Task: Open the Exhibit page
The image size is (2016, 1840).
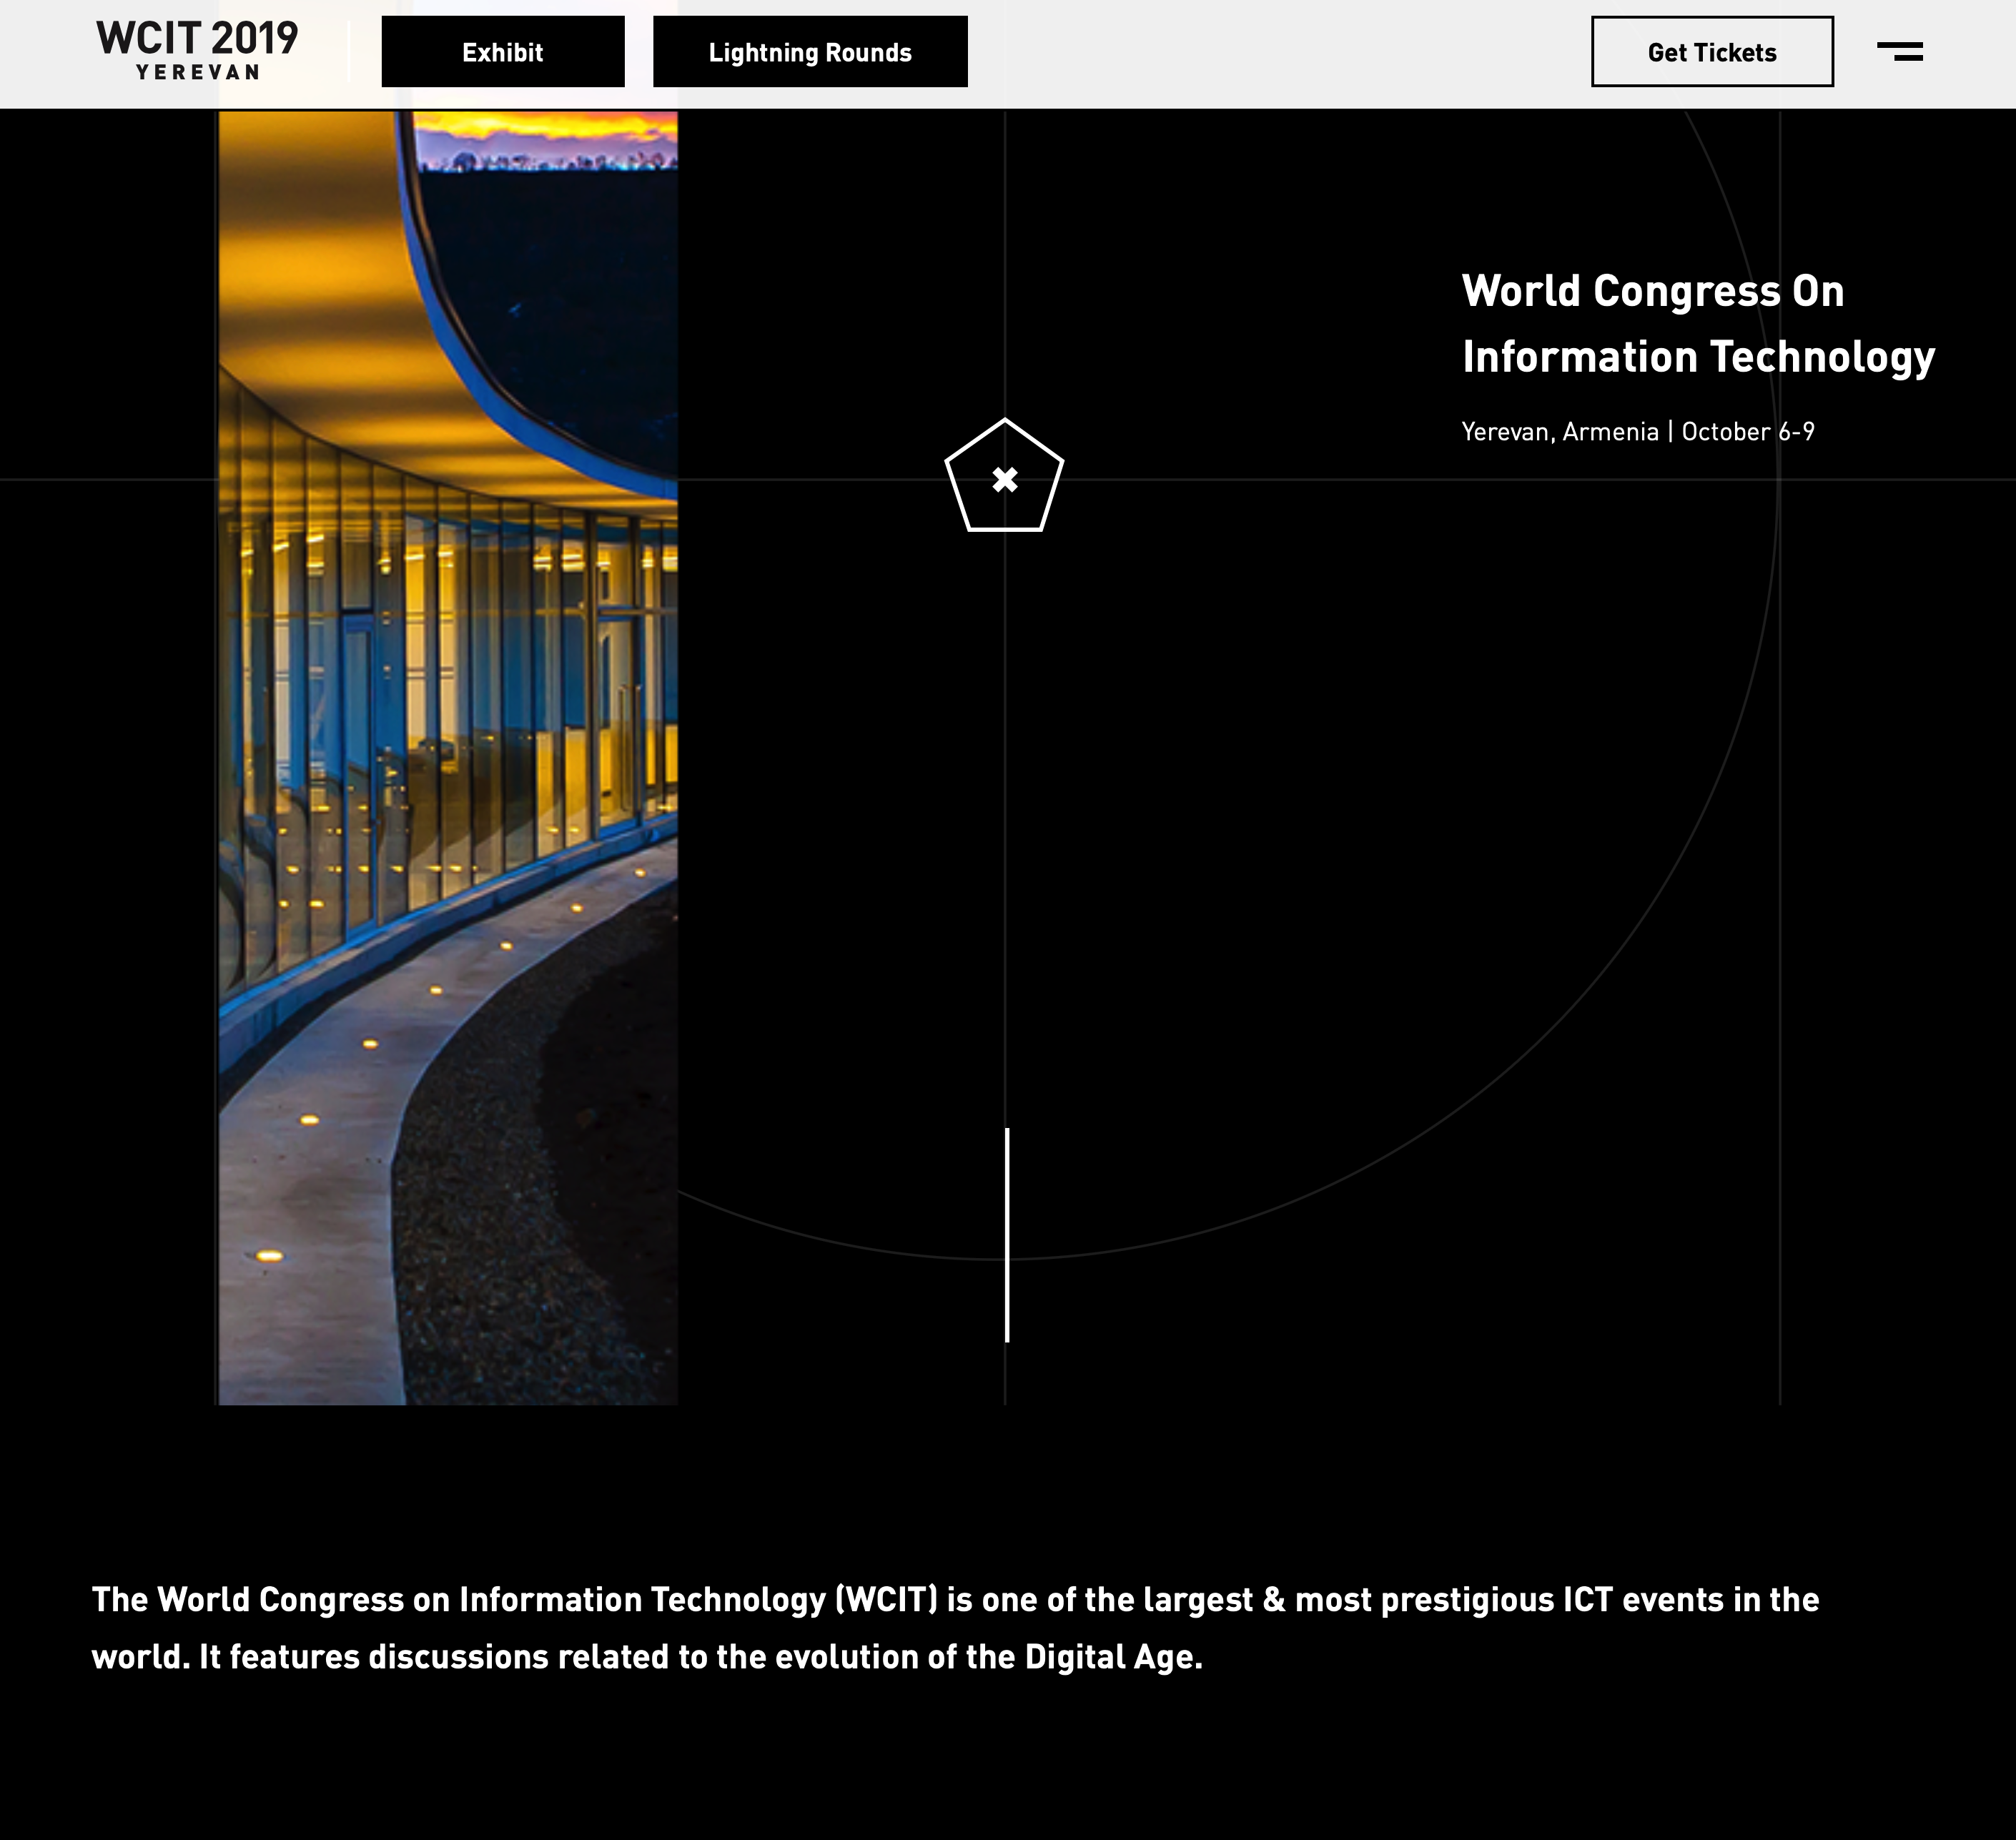Action: tap(502, 52)
